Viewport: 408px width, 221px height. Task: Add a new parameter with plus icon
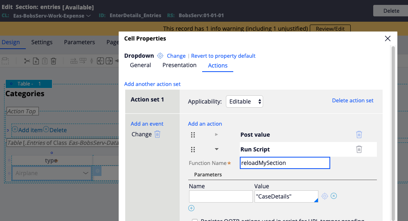tap(191, 208)
